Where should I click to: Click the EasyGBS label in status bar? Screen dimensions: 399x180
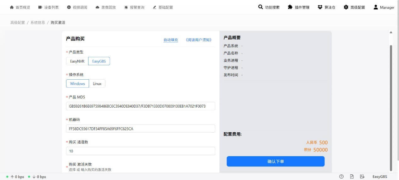pos(380,177)
